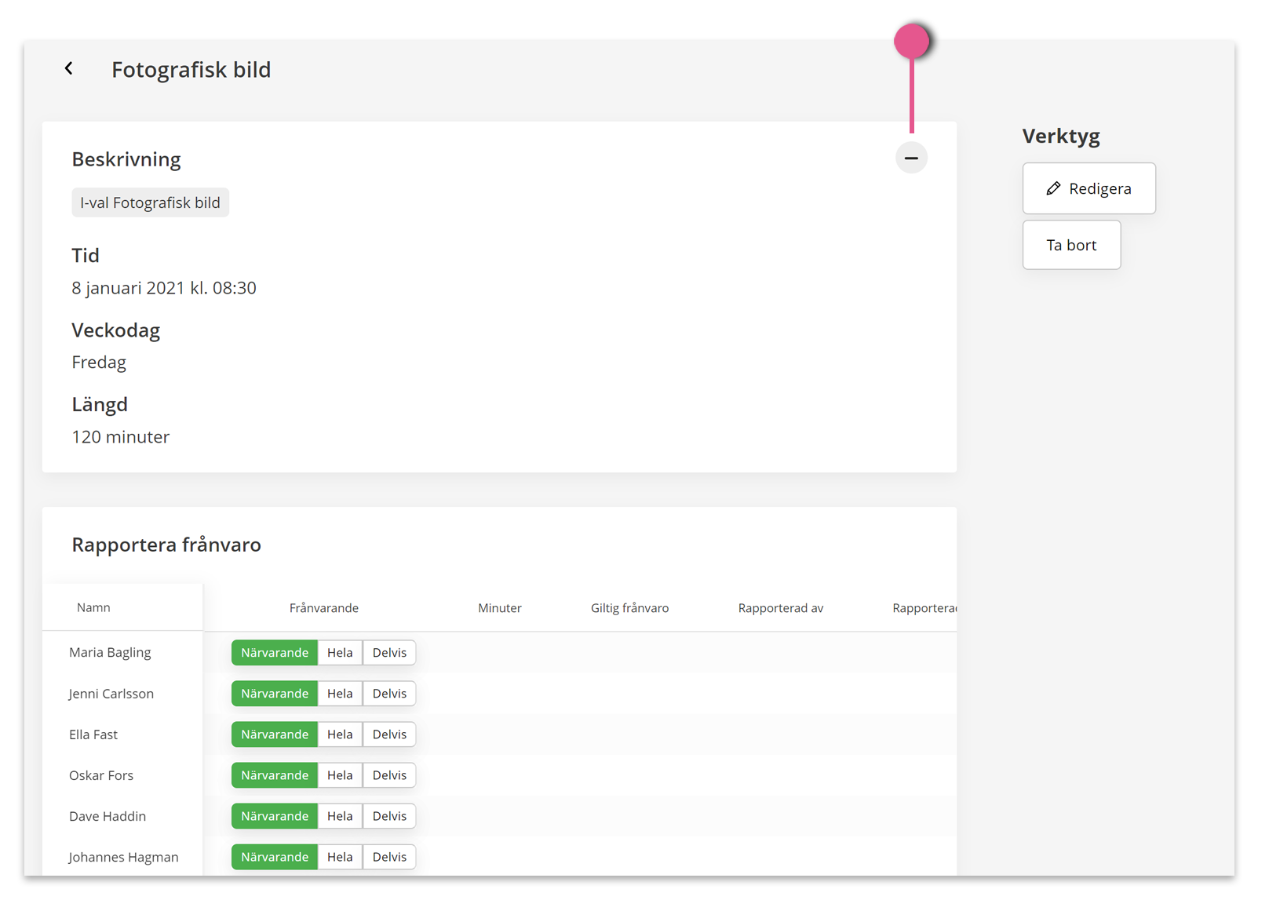Open Redigera to edit the lesson
1269x911 pixels.
pyautogui.click(x=1088, y=188)
